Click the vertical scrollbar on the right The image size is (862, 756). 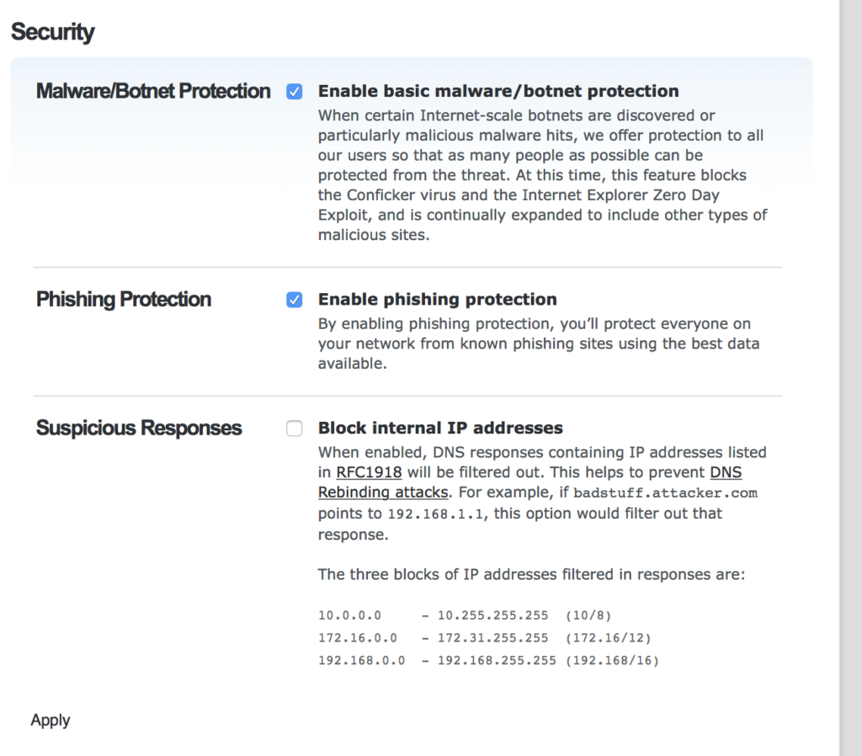click(850, 379)
